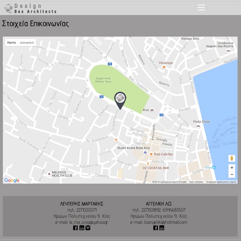Click the Design Box Architects logo
This screenshot has height=241, width=241.
click(x=31, y=8)
